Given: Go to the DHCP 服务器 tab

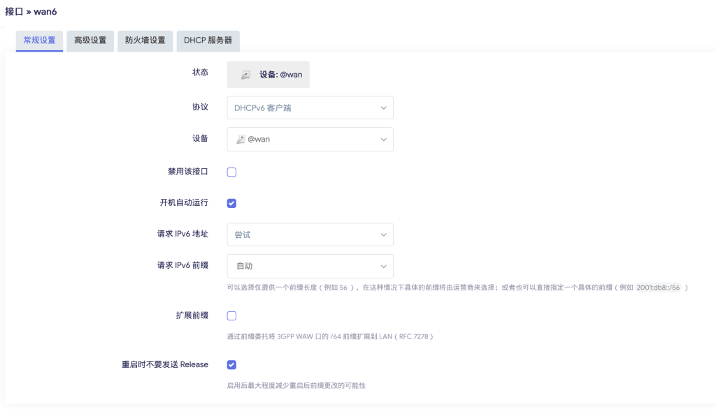Looking at the screenshot, I should (208, 40).
